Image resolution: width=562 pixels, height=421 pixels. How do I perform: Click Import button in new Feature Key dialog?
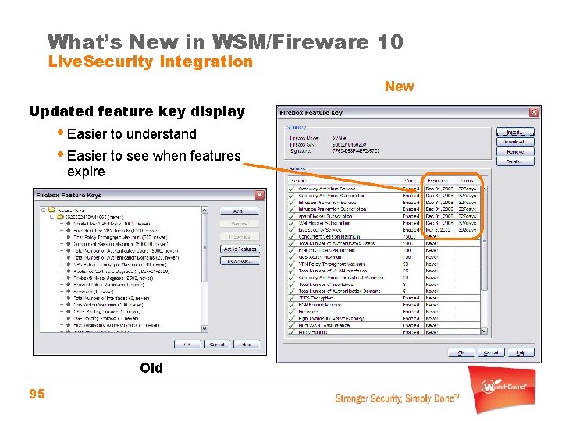[515, 132]
